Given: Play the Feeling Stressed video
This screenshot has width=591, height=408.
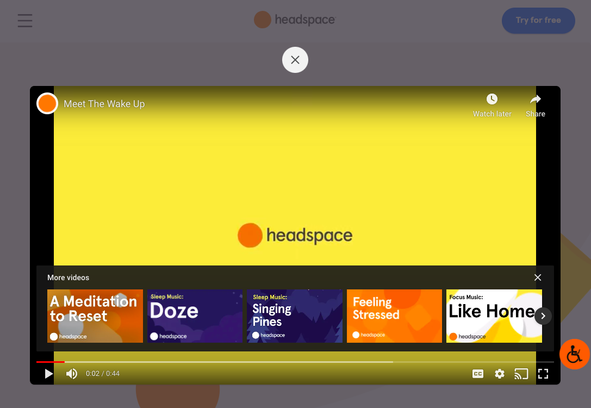Looking at the screenshot, I should pos(394,316).
